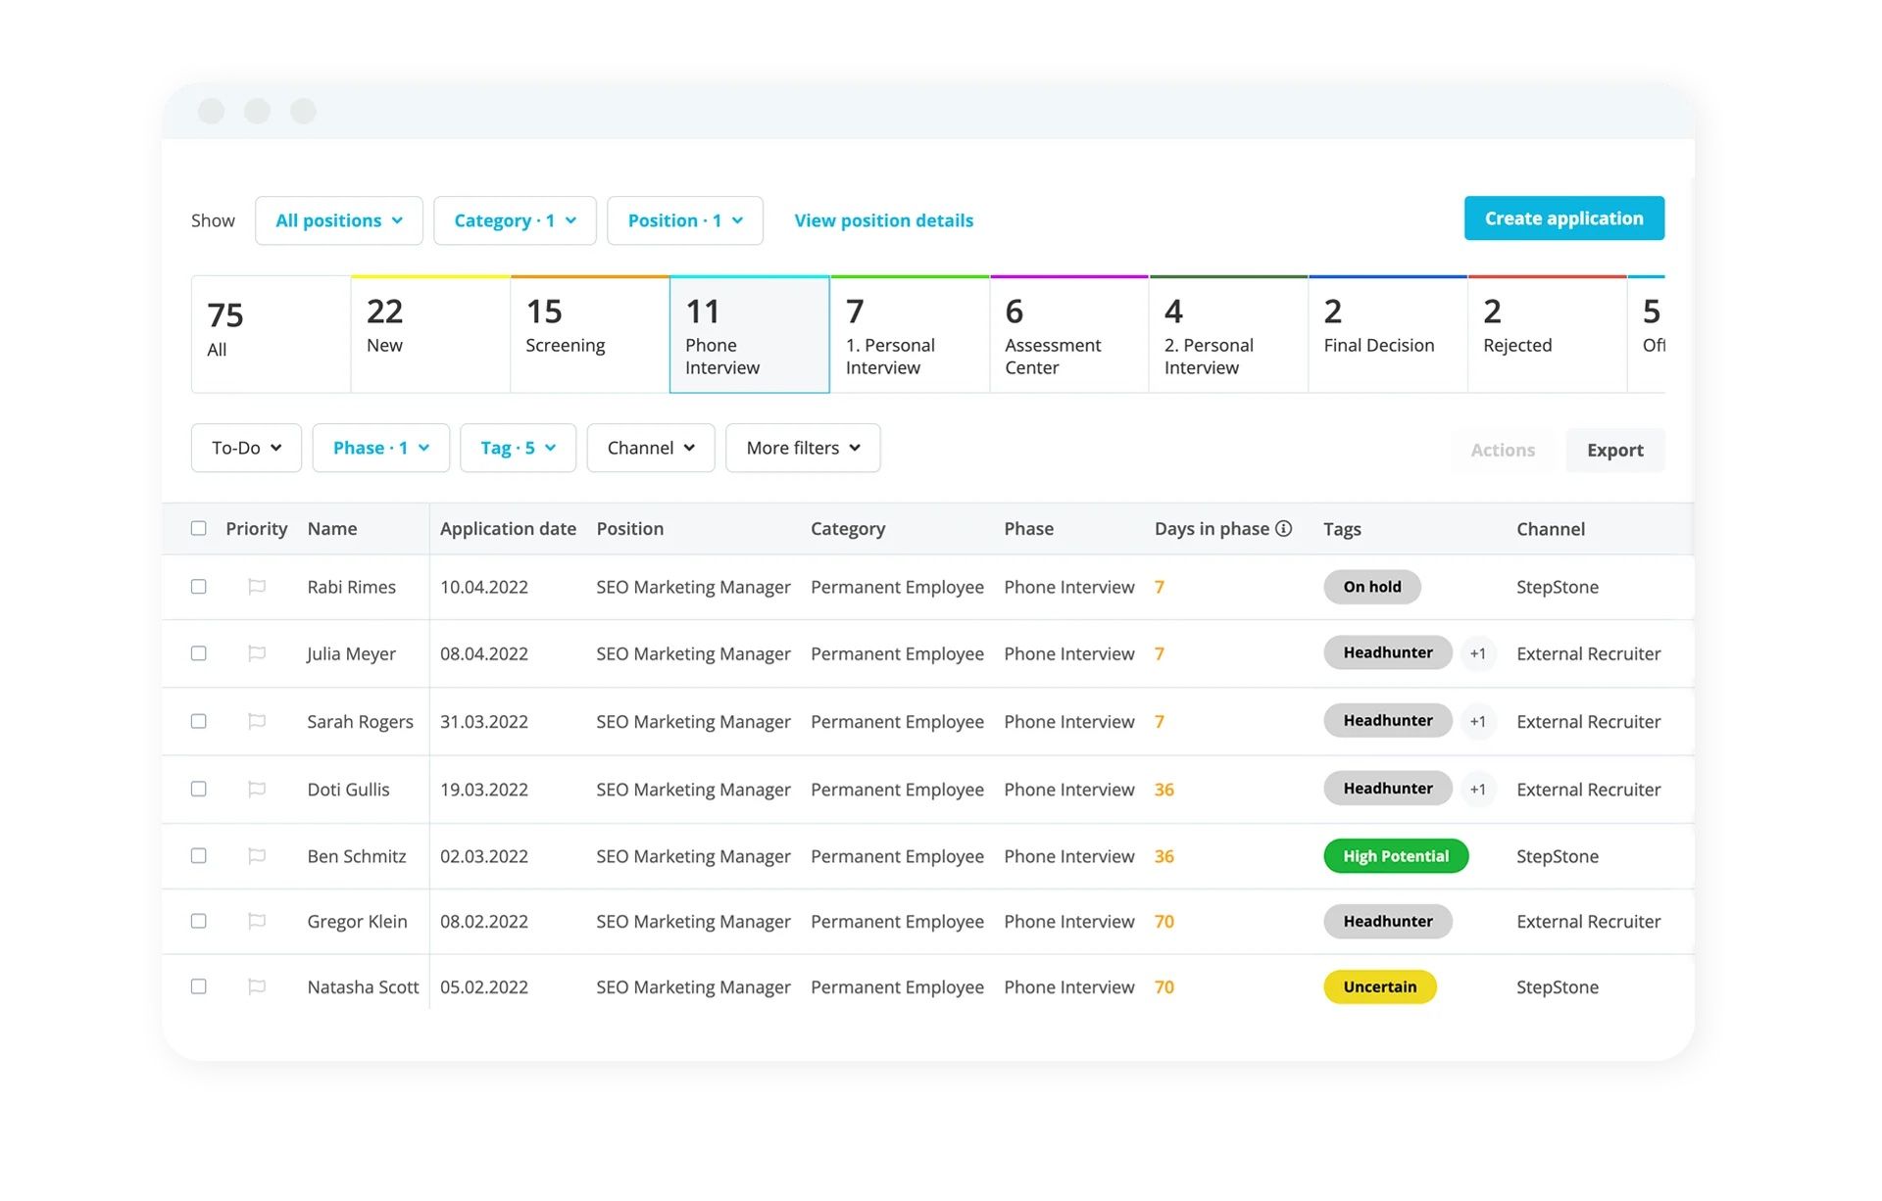Select all applicants with header checkbox
Screen dimensions: 1882x1201
[x=199, y=528]
